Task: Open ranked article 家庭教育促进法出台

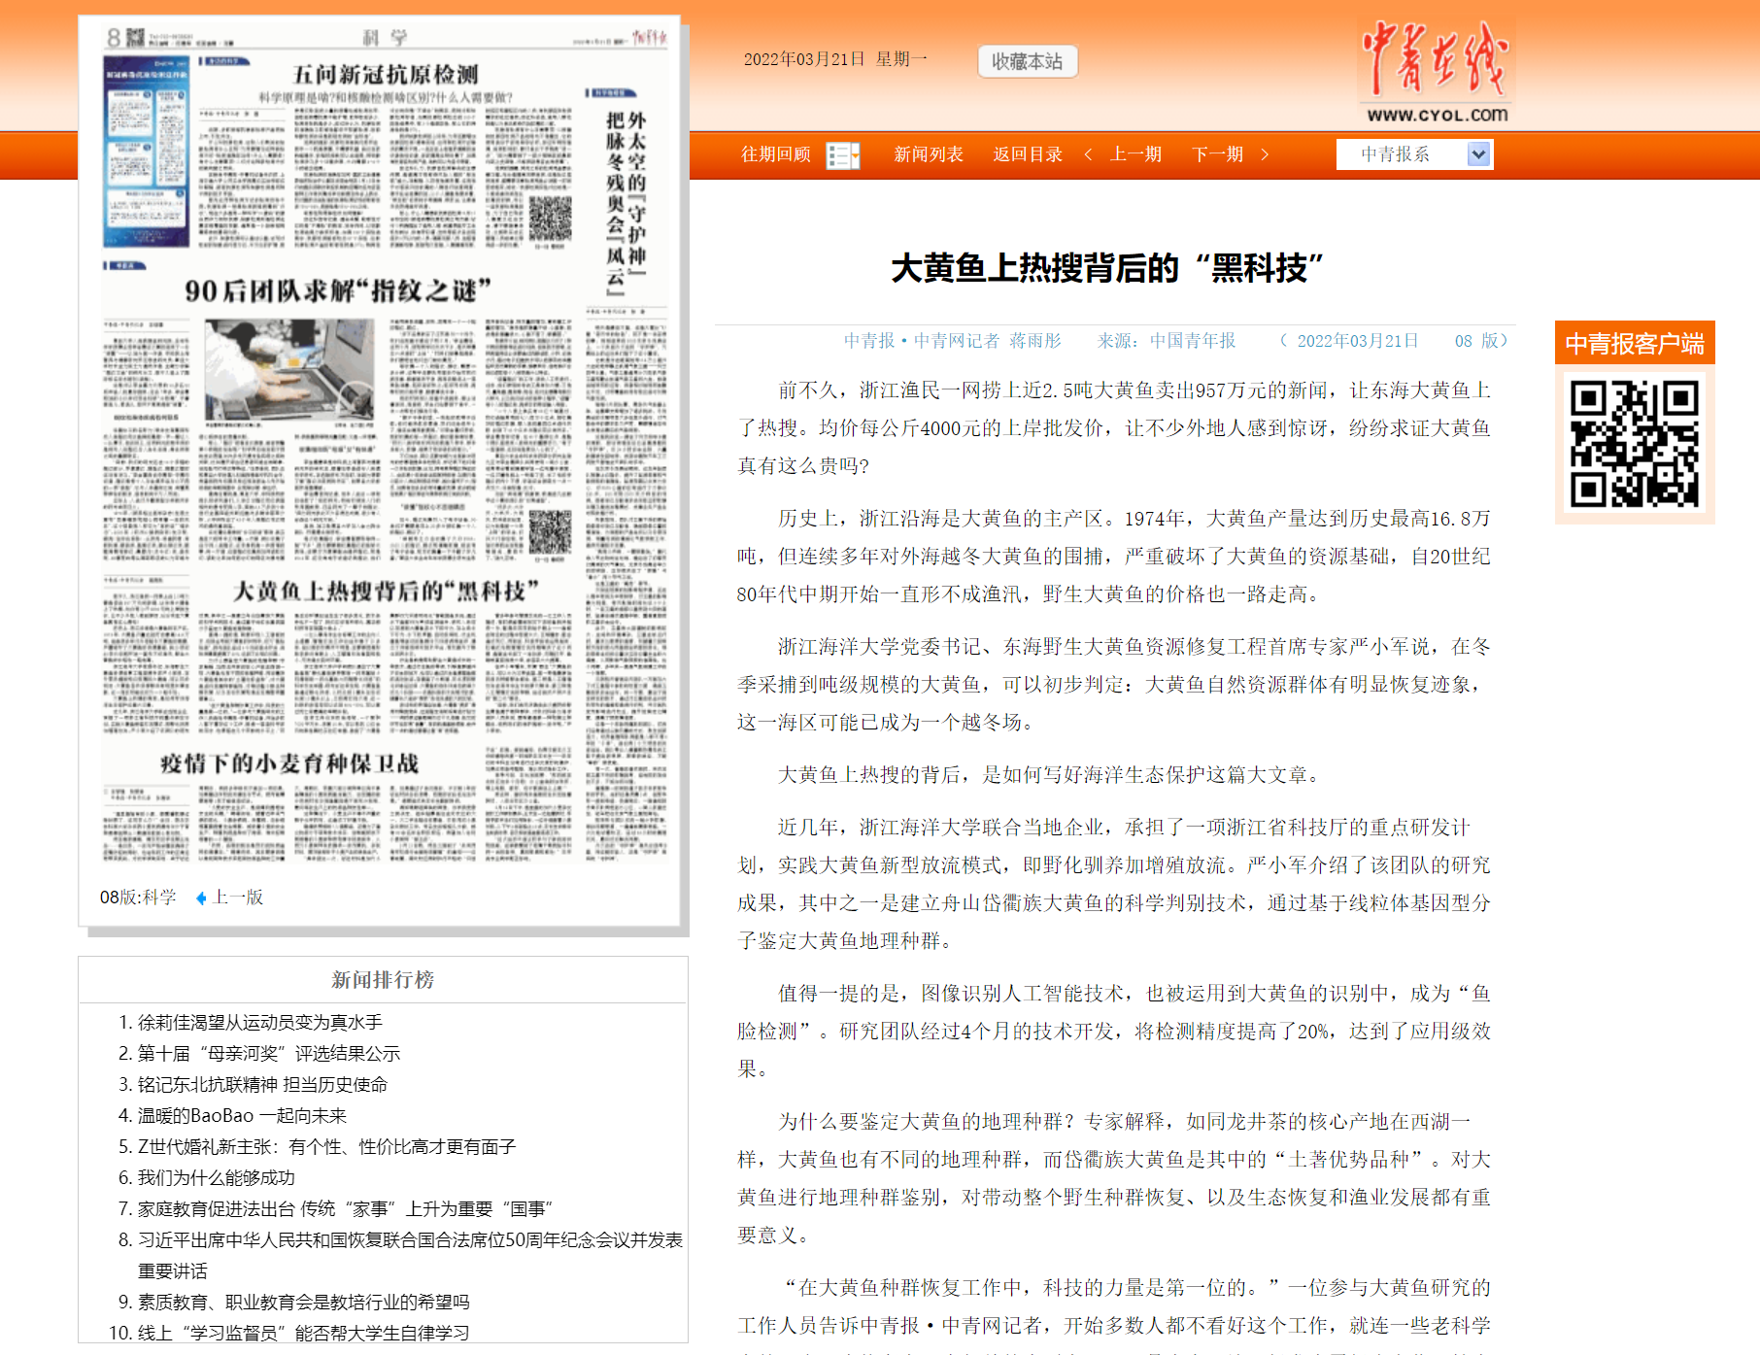Action: (x=345, y=1208)
